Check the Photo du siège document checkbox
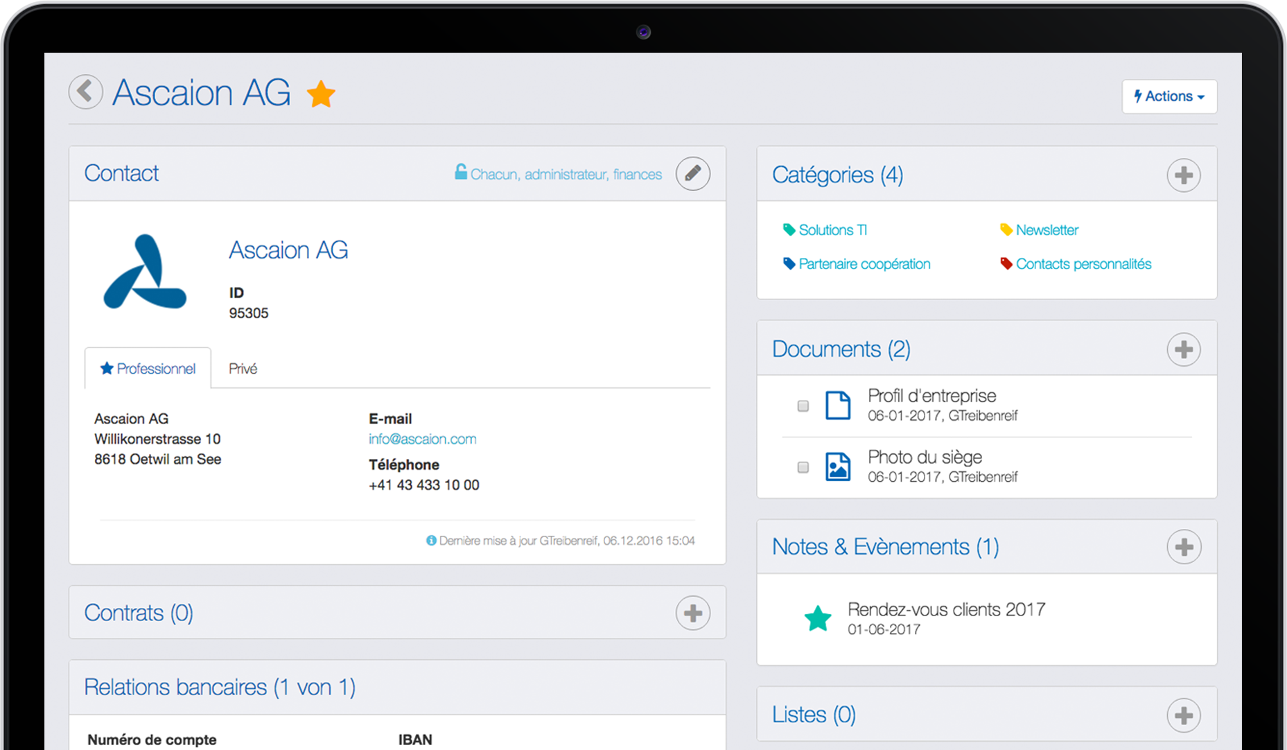Viewport: 1287px width, 750px height. point(803,467)
